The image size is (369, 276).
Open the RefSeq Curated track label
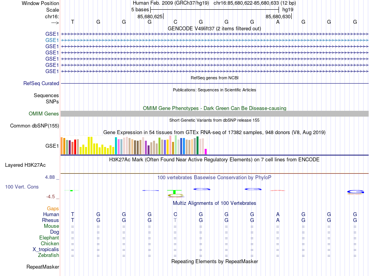[41, 83]
